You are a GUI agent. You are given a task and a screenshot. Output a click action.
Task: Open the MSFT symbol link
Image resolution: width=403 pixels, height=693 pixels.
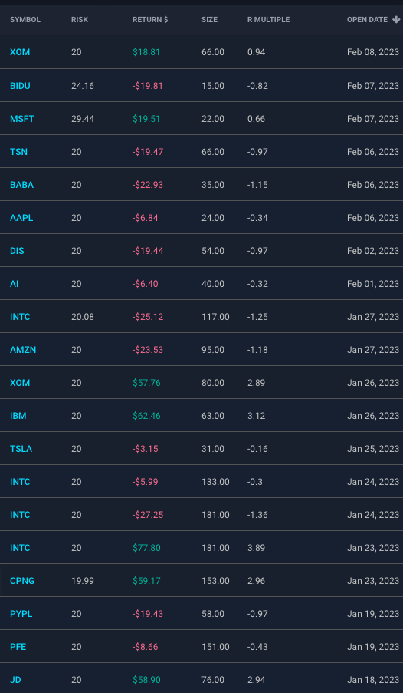(22, 119)
